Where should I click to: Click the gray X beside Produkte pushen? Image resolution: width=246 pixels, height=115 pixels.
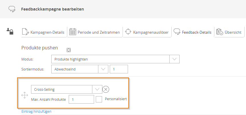(69, 50)
